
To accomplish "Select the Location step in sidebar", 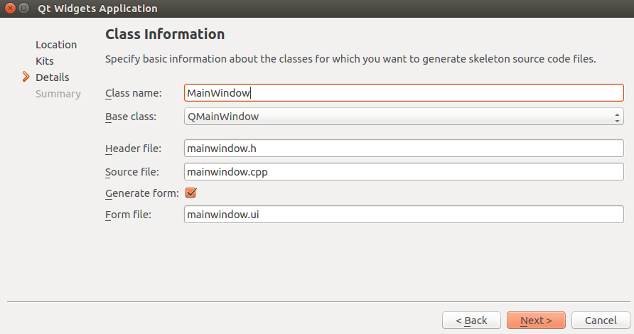I will pos(56,45).
